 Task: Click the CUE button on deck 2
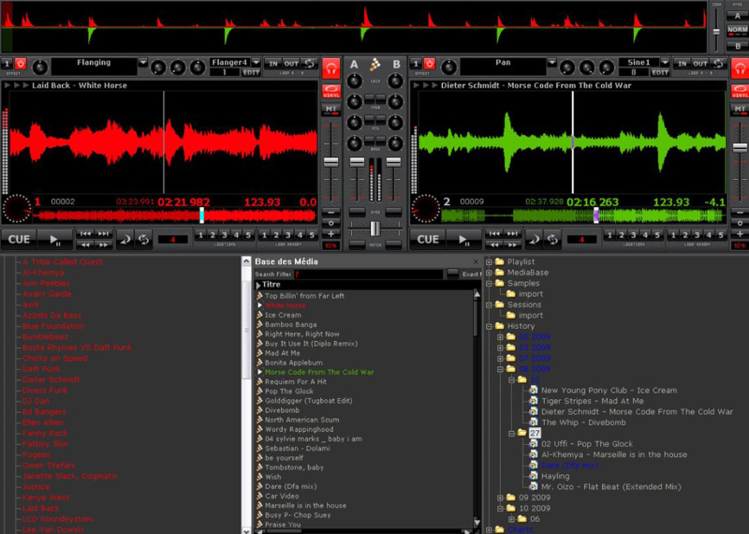[x=428, y=240]
